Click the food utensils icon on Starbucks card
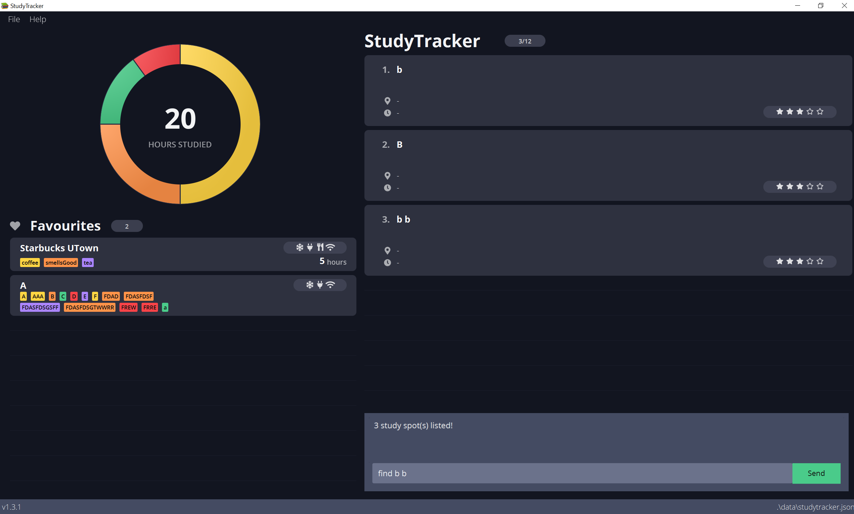This screenshot has height=514, width=854. [x=320, y=247]
